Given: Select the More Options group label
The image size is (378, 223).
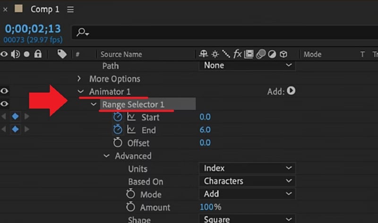Looking at the screenshot, I should point(114,79).
